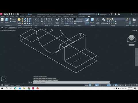Open the command line customization wrench
This screenshot has height=103, width=138.
pos(32,82)
